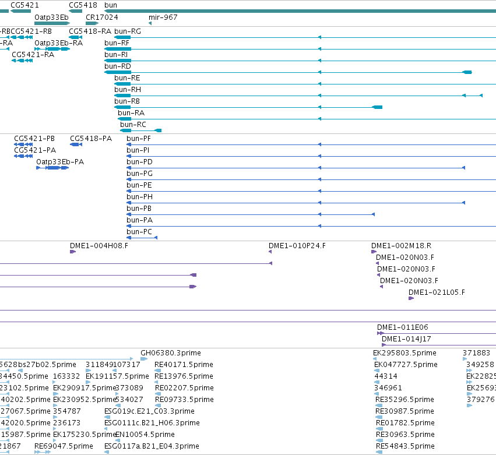Select the CG5418-RA transcript label
The height and width of the screenshot is (455, 496).
pyautogui.click(x=90, y=31)
